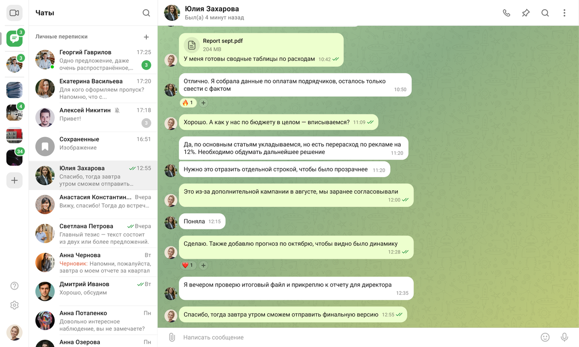The image size is (579, 347).
Task: Search within the current conversation
Action: click(545, 13)
